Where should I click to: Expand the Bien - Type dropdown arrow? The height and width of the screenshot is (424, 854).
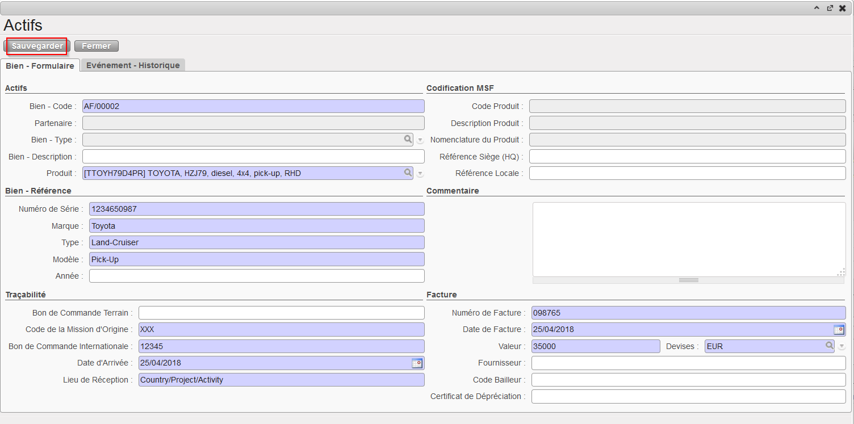click(x=420, y=140)
